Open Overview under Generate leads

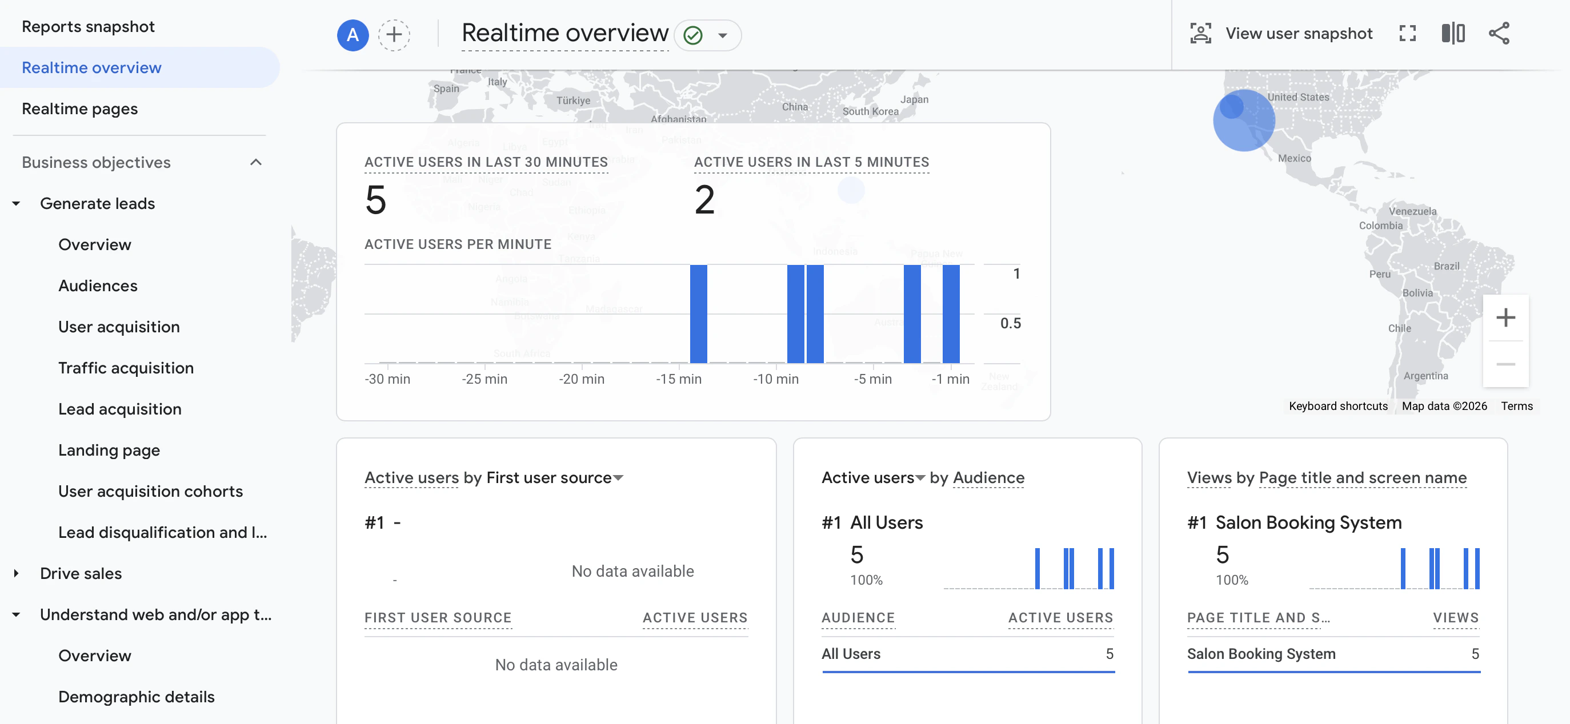94,245
